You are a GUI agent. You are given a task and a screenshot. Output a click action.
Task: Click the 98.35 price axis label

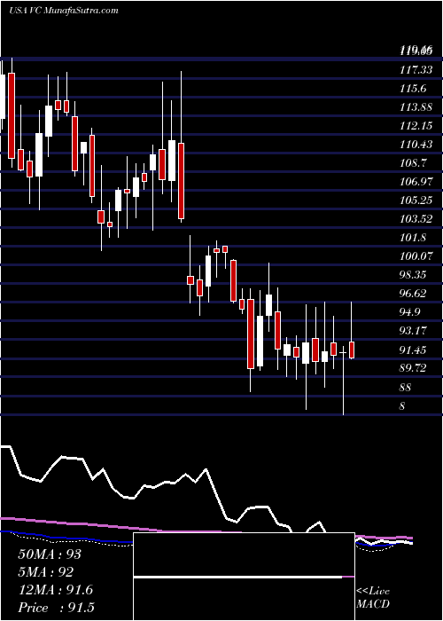(413, 275)
